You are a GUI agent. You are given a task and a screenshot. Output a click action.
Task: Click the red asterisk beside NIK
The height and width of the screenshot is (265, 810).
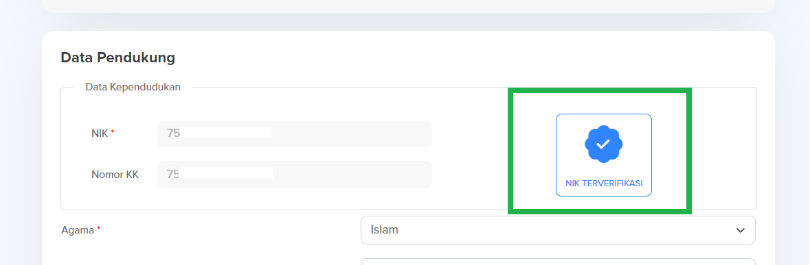[x=113, y=133]
